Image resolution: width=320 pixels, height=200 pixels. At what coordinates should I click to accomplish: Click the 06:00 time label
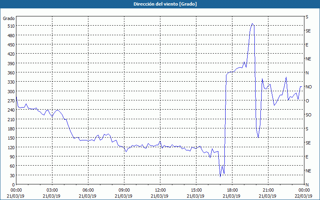point(88,190)
